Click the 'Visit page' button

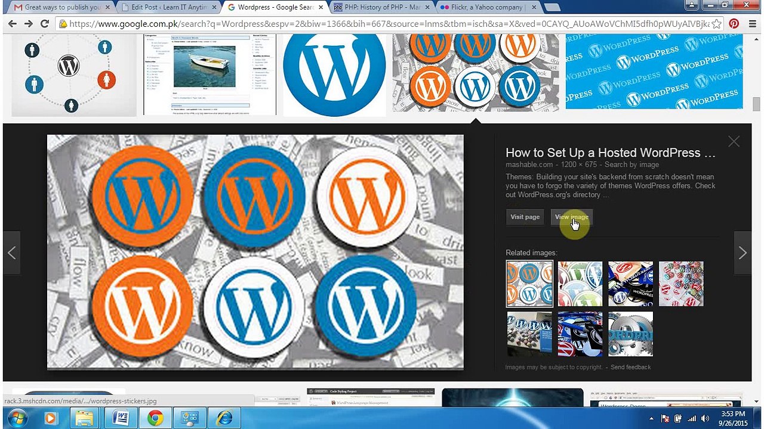(525, 217)
